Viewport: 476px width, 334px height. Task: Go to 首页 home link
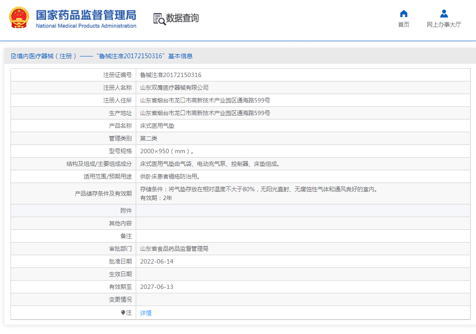coord(403,25)
